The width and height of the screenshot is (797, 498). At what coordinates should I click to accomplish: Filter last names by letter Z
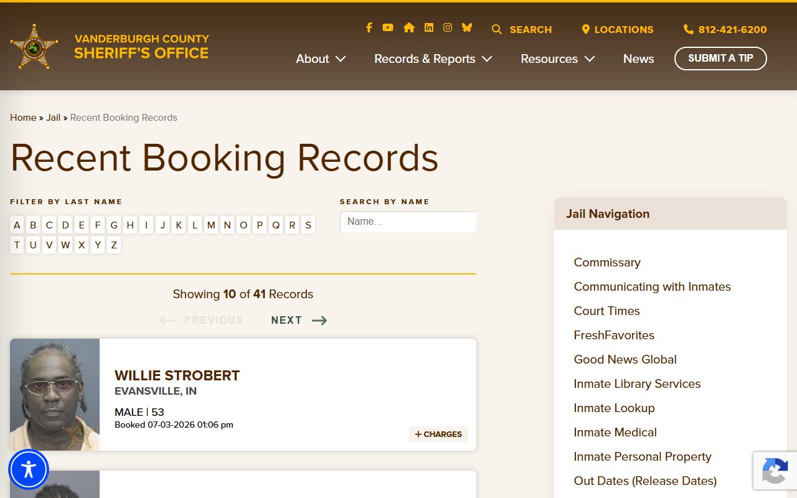point(114,245)
